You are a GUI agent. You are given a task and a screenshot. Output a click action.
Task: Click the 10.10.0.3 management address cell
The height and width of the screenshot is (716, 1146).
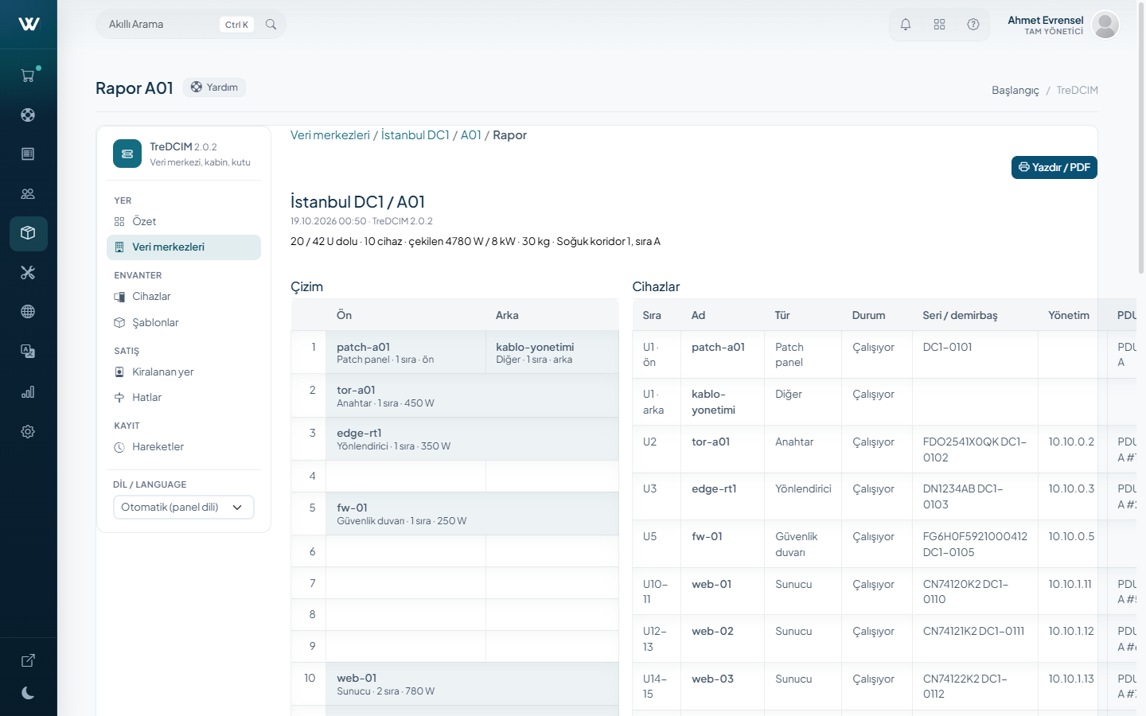(1072, 488)
